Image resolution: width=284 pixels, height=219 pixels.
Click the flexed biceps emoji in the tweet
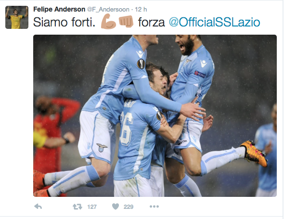(x=108, y=22)
